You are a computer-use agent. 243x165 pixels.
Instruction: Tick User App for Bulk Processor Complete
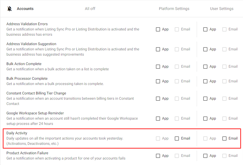tap(205, 81)
